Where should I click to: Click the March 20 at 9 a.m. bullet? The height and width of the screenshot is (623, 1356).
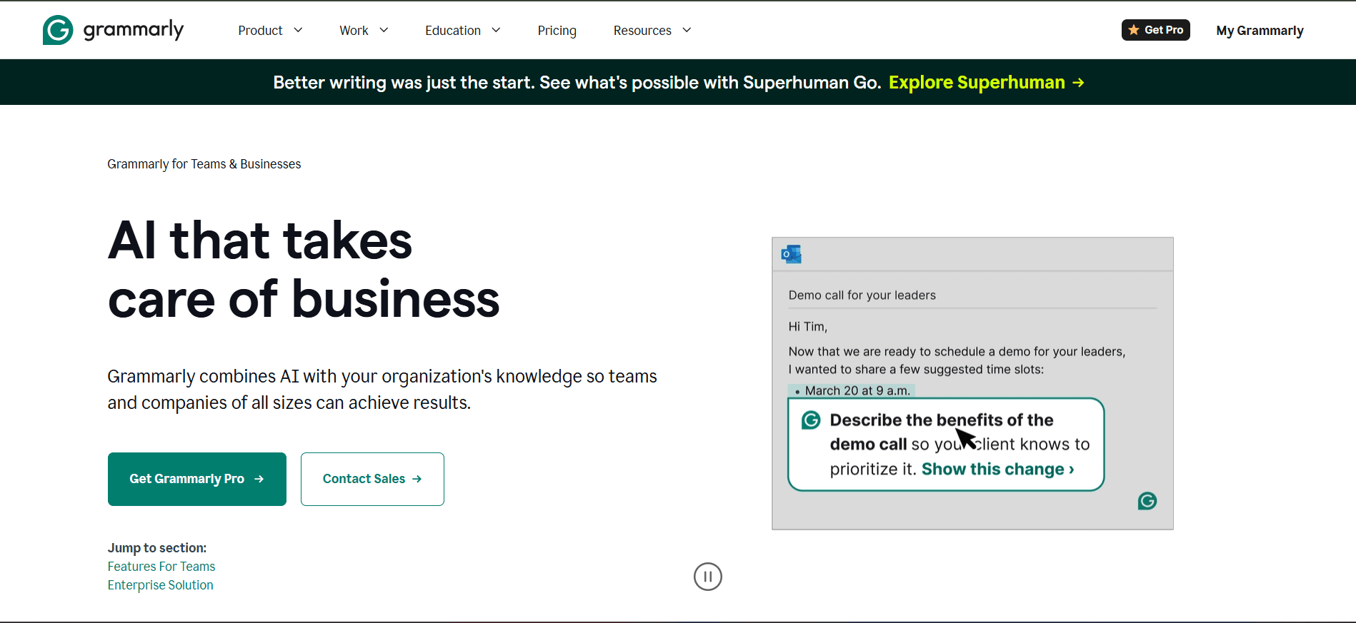(x=852, y=390)
